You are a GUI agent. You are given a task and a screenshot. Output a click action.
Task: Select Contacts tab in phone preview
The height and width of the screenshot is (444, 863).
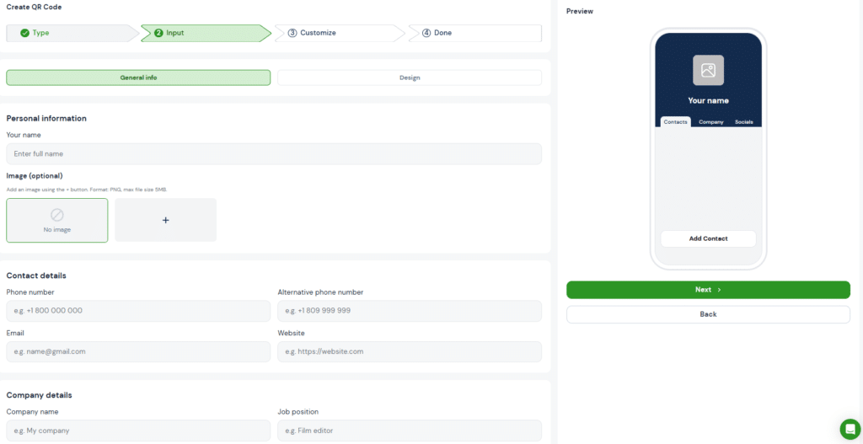tap(675, 122)
